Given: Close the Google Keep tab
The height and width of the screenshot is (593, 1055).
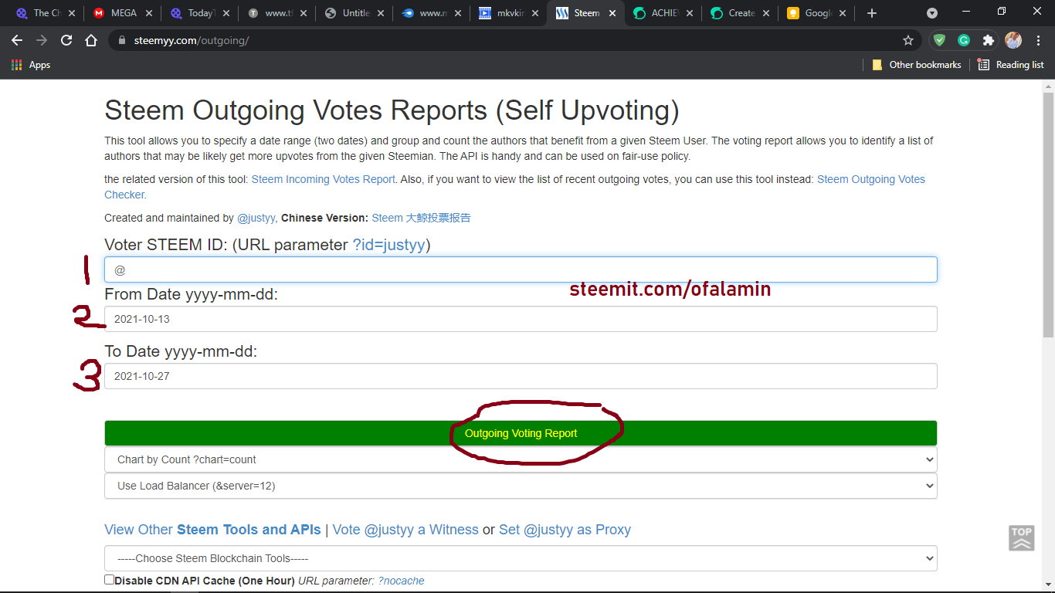Looking at the screenshot, I should coord(843,13).
